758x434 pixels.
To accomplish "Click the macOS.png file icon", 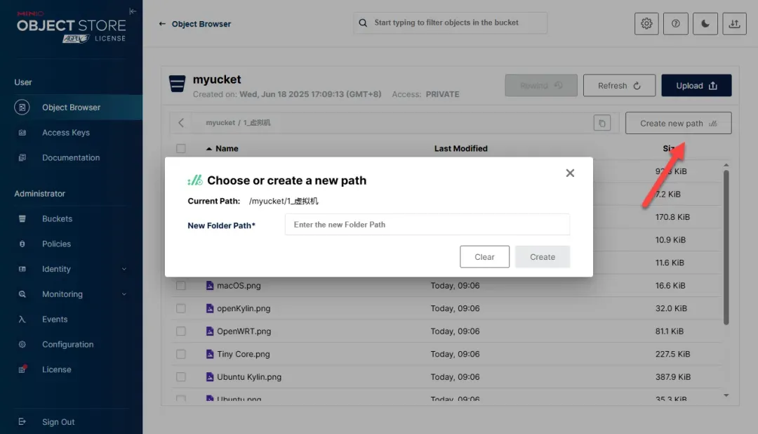I will pyautogui.click(x=209, y=286).
